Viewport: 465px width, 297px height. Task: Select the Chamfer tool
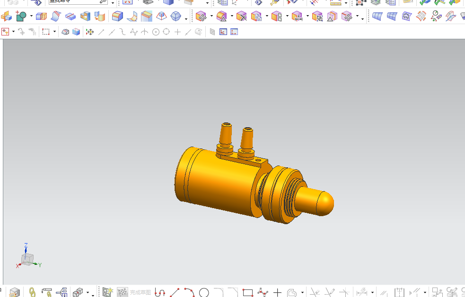(x=147, y=16)
